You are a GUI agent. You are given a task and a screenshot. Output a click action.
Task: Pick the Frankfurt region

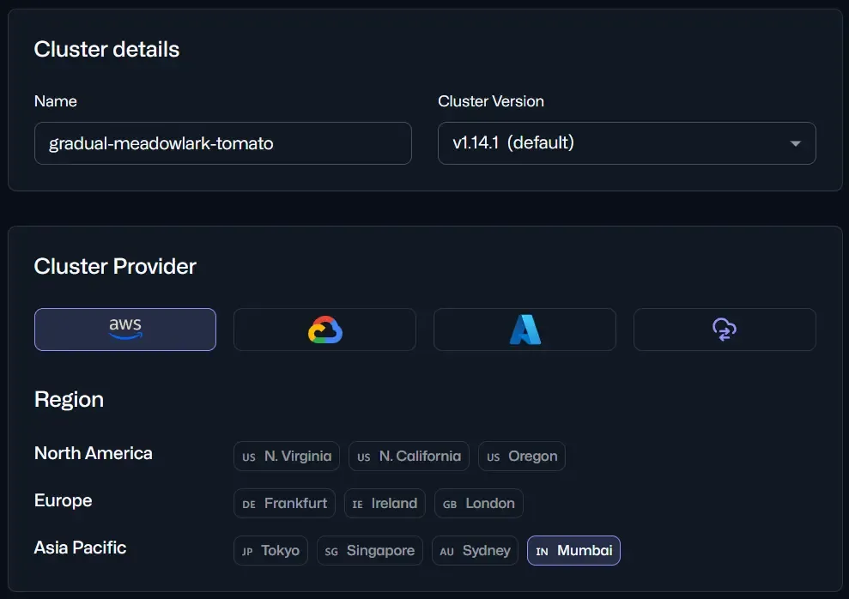[284, 503]
